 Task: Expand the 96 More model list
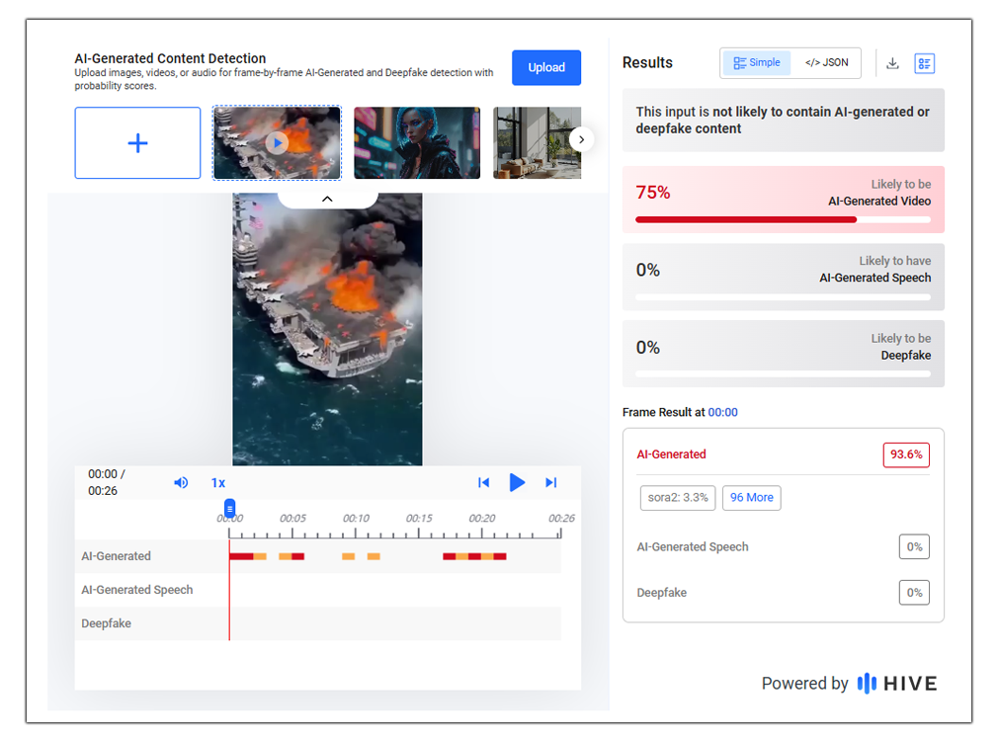tap(751, 498)
